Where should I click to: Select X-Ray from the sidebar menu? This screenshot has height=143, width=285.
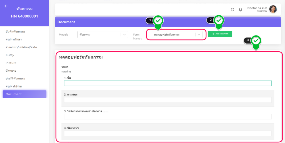click(x=10, y=55)
